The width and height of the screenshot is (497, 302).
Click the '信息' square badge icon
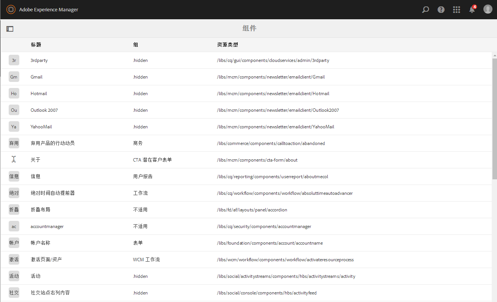(14, 177)
